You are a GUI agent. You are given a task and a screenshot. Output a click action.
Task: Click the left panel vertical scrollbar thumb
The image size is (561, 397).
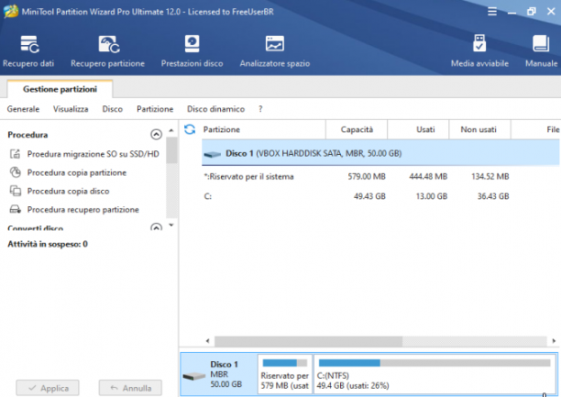pyautogui.click(x=171, y=150)
